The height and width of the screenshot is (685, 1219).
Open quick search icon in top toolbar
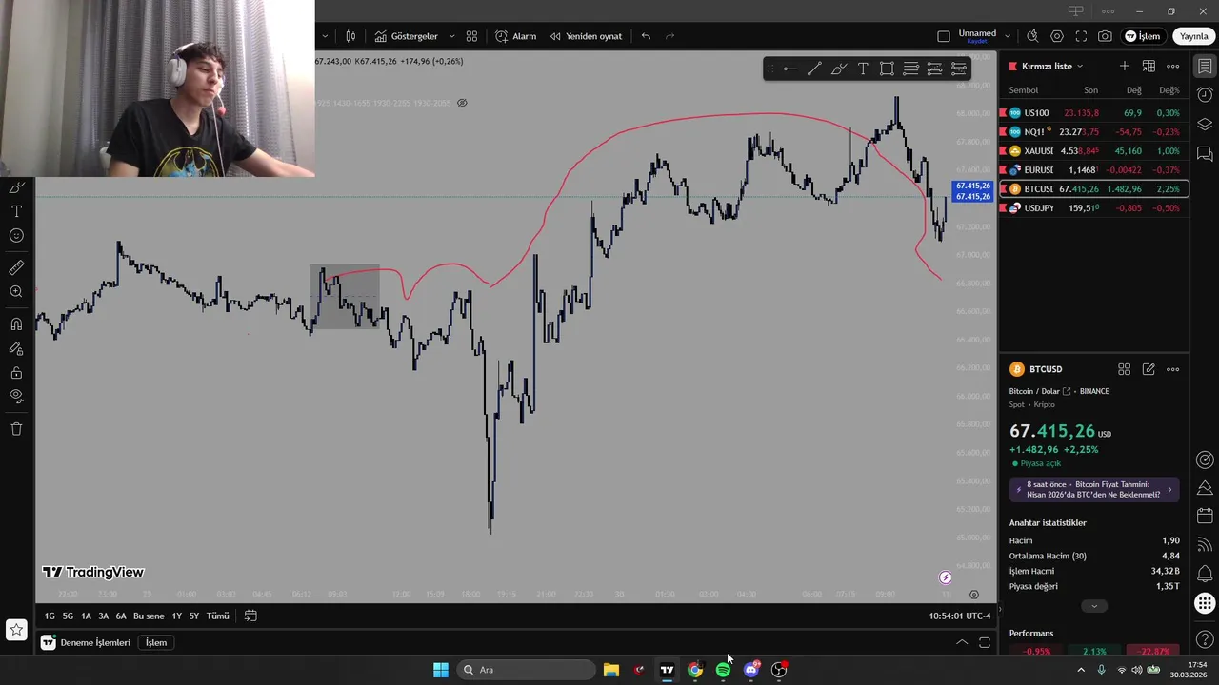click(1032, 36)
